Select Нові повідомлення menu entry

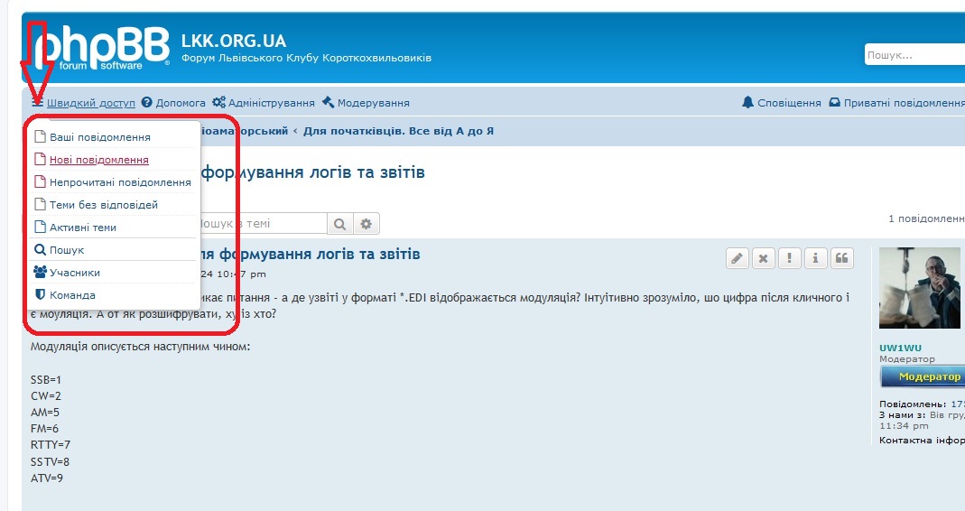98,160
